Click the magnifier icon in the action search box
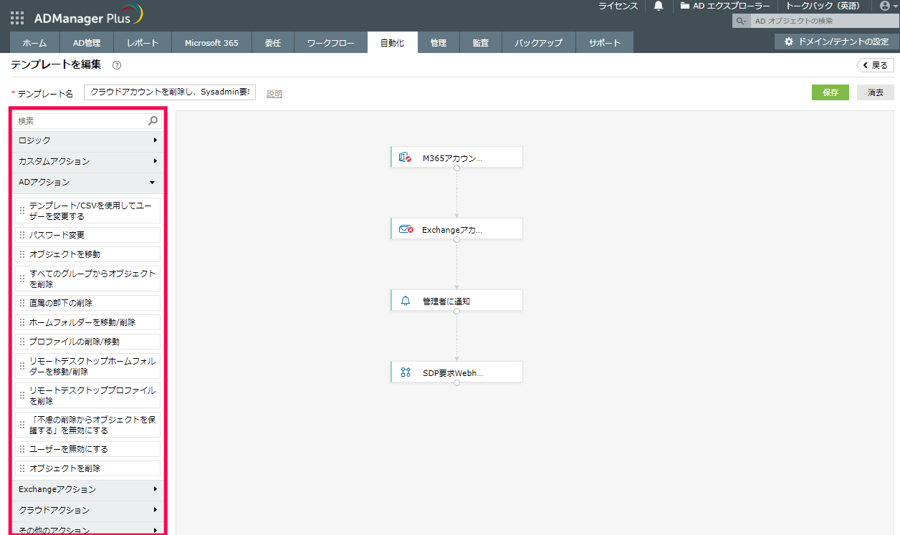 click(153, 121)
